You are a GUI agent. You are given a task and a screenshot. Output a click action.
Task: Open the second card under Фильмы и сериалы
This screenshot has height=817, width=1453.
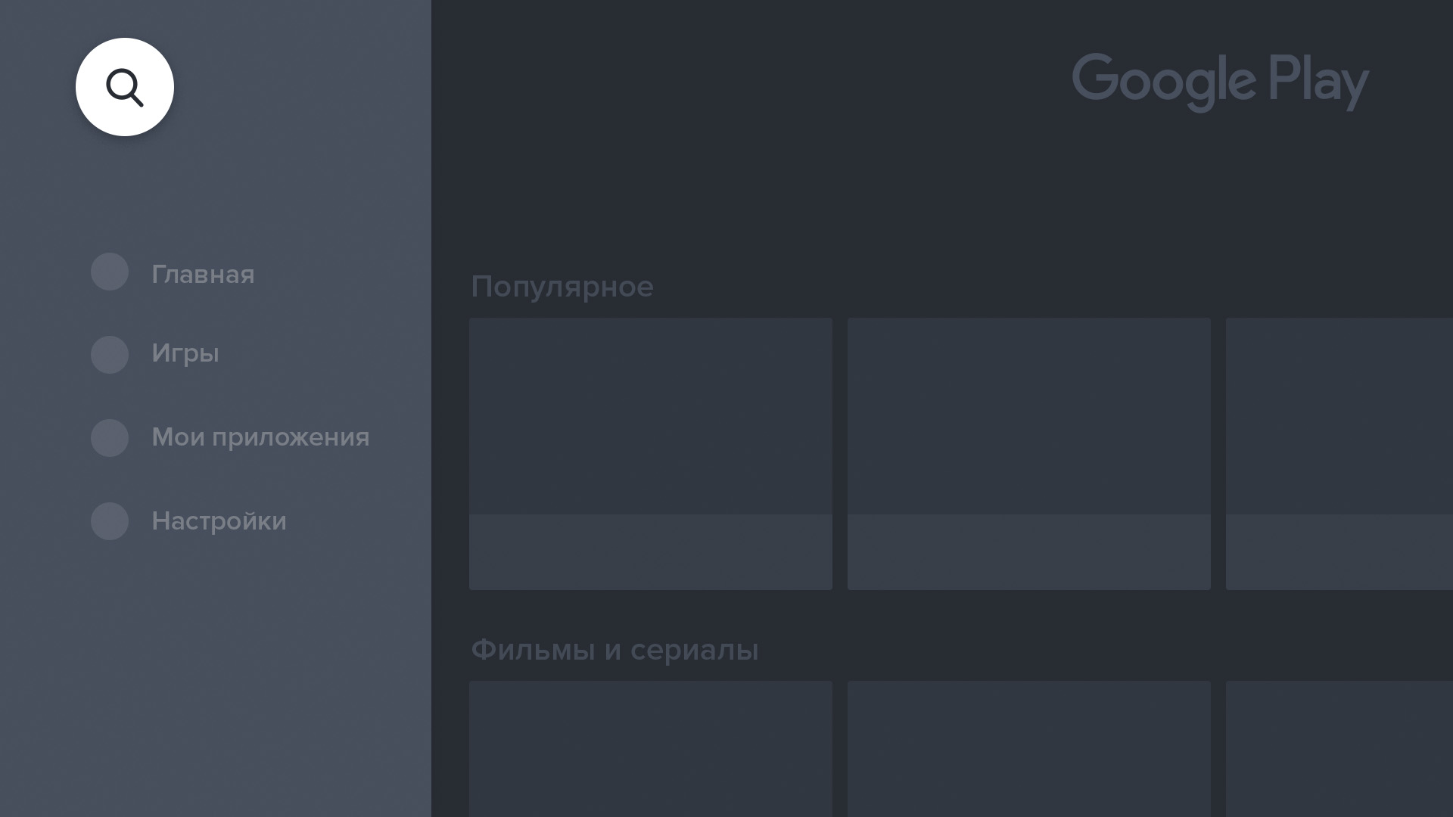(1029, 749)
